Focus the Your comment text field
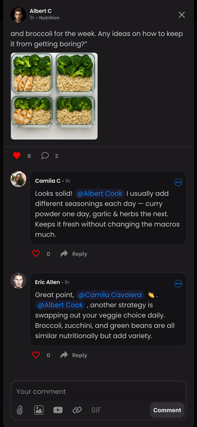The image size is (197, 427). coord(98,392)
